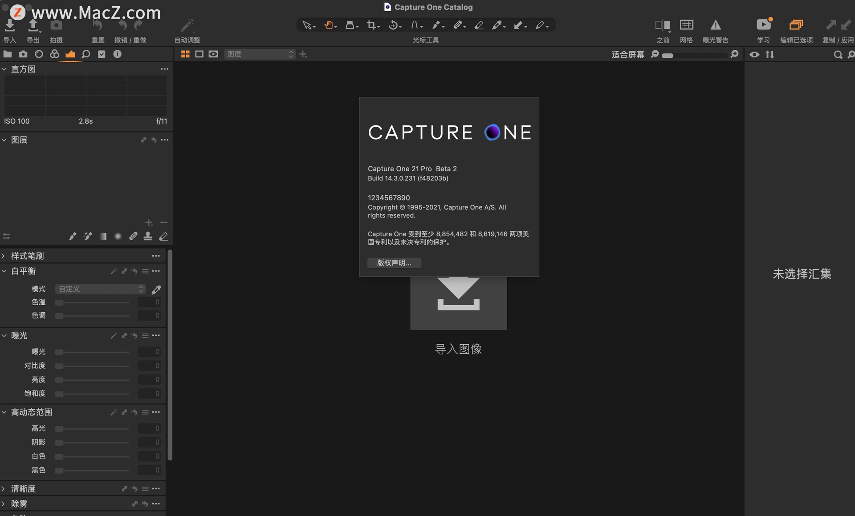Click Copy/Apply (复制/应用) arrows icon
This screenshot has width=855, height=516.
pos(838,24)
